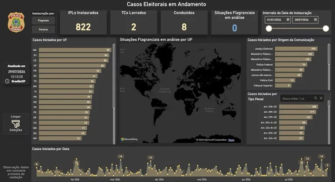Click the IPLs Instaurados 822 card
Screen dimensions: 335x182
point(83,22)
